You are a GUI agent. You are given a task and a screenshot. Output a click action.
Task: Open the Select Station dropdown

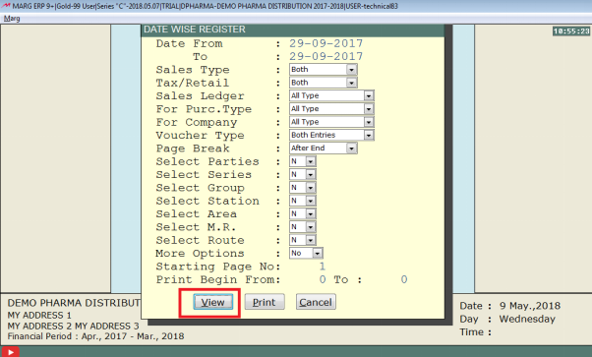pyautogui.click(x=311, y=201)
